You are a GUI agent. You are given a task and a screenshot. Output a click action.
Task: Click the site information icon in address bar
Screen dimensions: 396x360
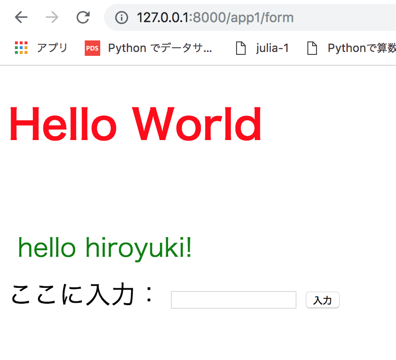pyautogui.click(x=121, y=17)
